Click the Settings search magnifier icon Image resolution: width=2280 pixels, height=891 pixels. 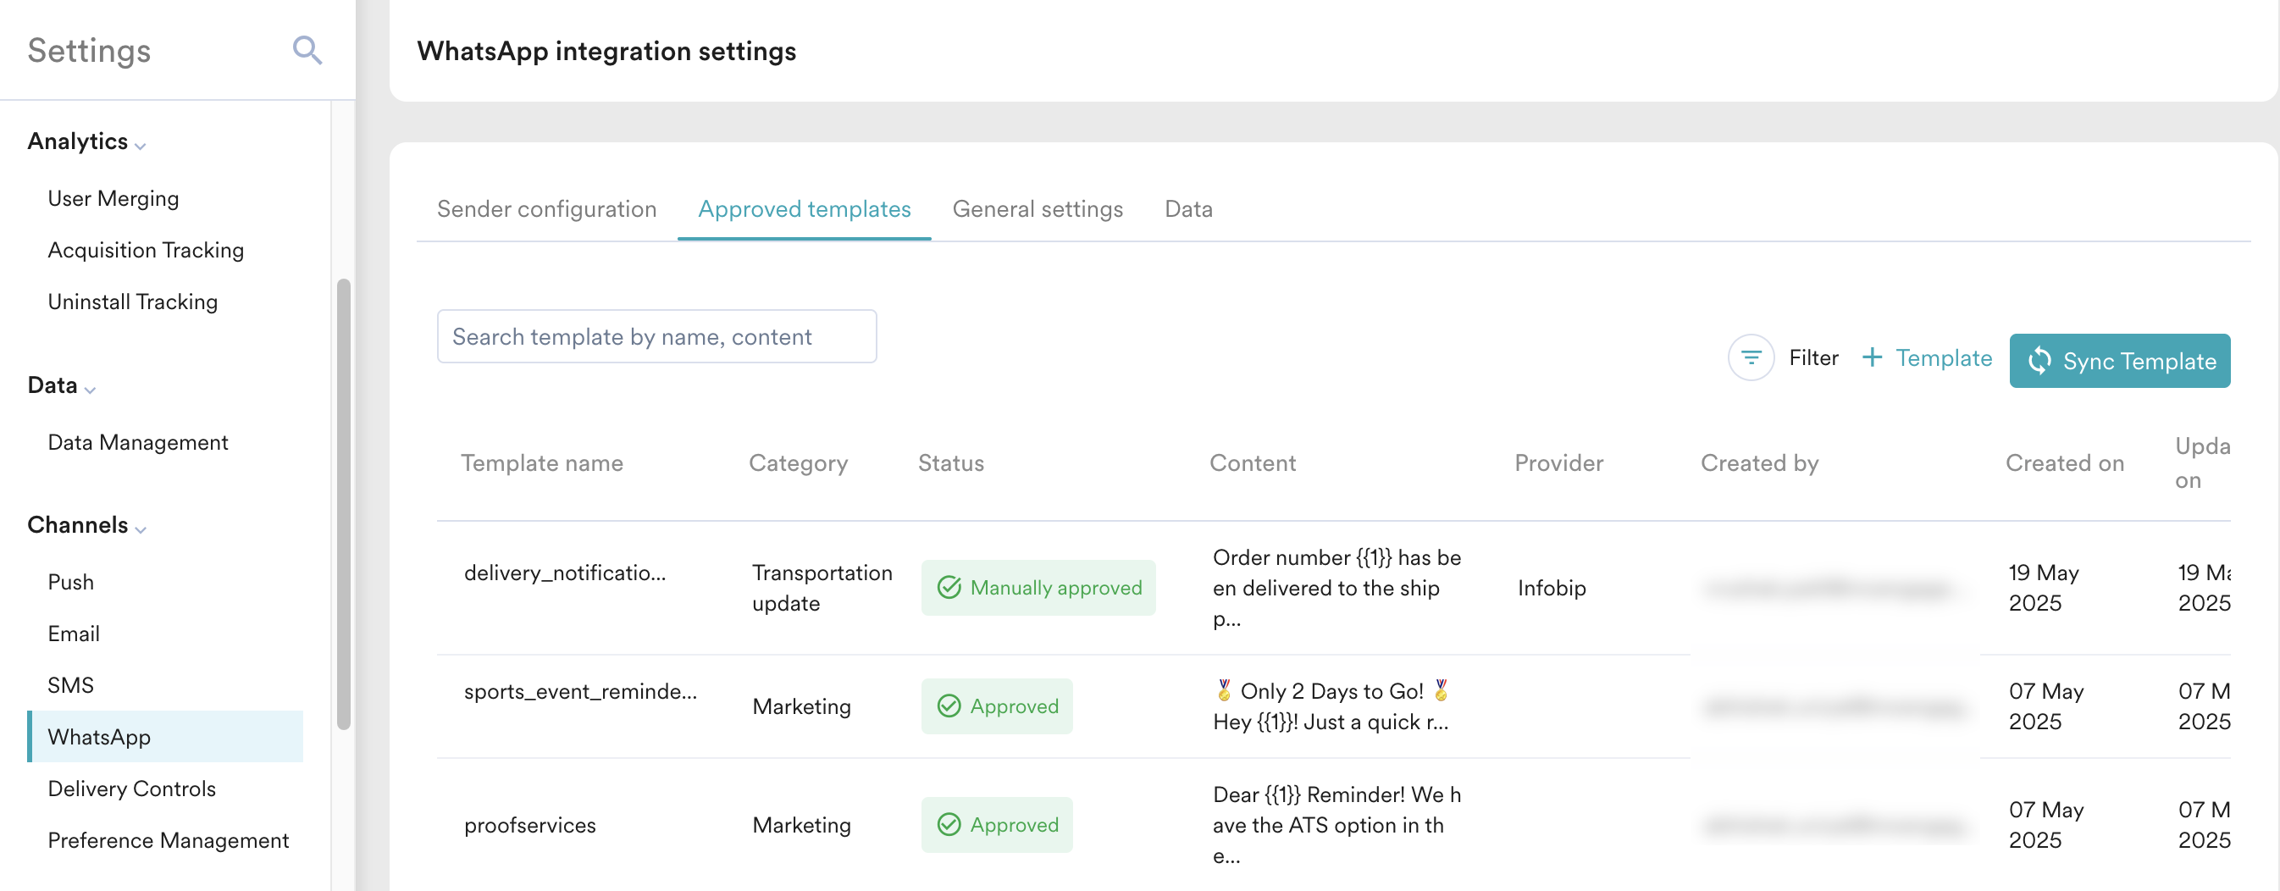pyautogui.click(x=307, y=51)
